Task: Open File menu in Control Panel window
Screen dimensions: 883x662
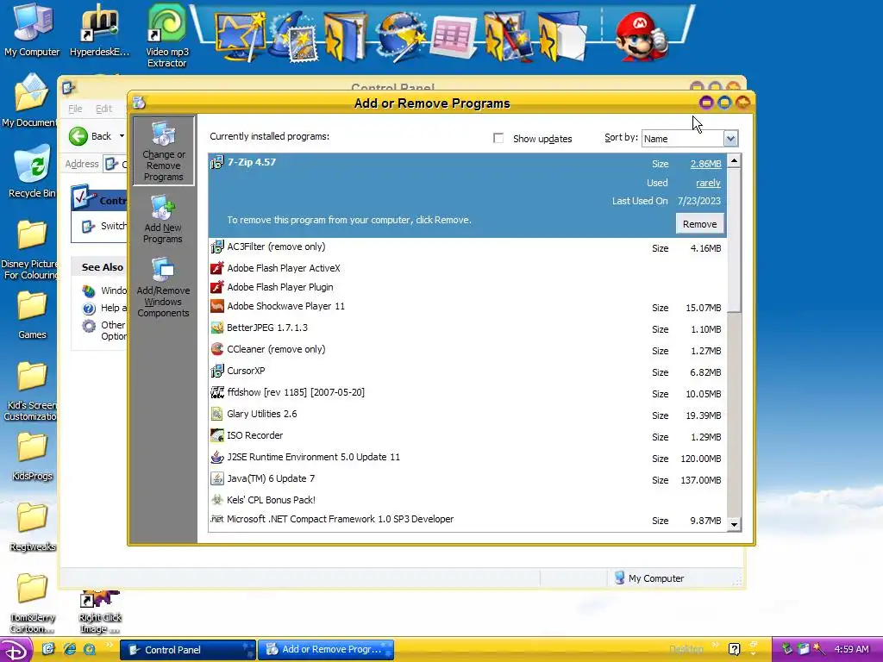Action: (75, 109)
